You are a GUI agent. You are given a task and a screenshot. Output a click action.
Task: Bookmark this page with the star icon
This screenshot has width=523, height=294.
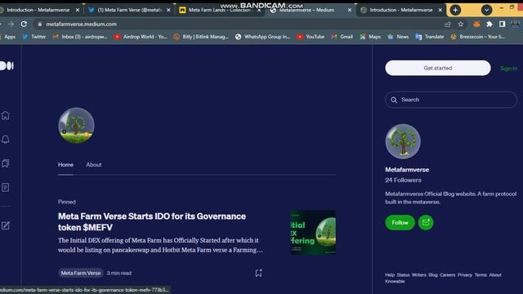[461, 24]
